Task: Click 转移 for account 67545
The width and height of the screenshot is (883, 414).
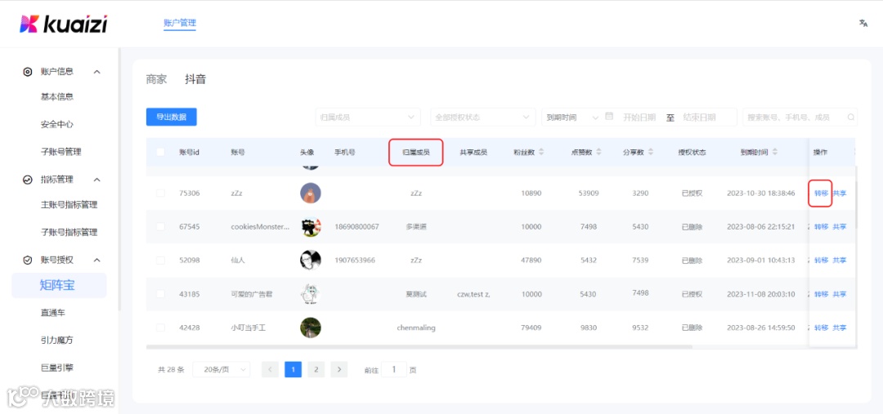Action: point(821,227)
